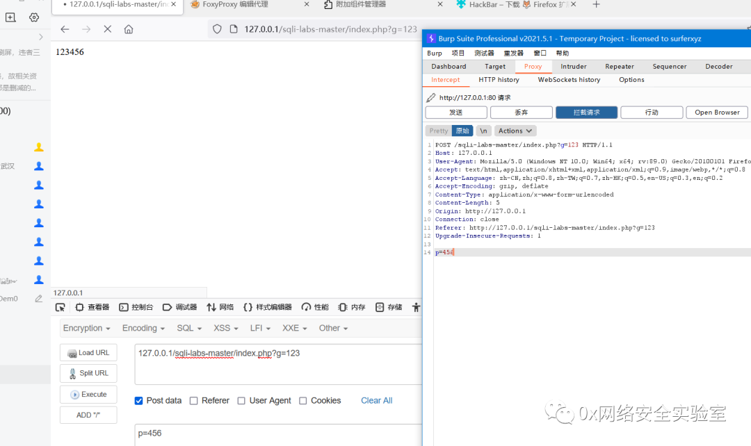Screen dimensions: 751x446
Task: Switch to the Dashboard tab in Burp
Action: (449, 67)
